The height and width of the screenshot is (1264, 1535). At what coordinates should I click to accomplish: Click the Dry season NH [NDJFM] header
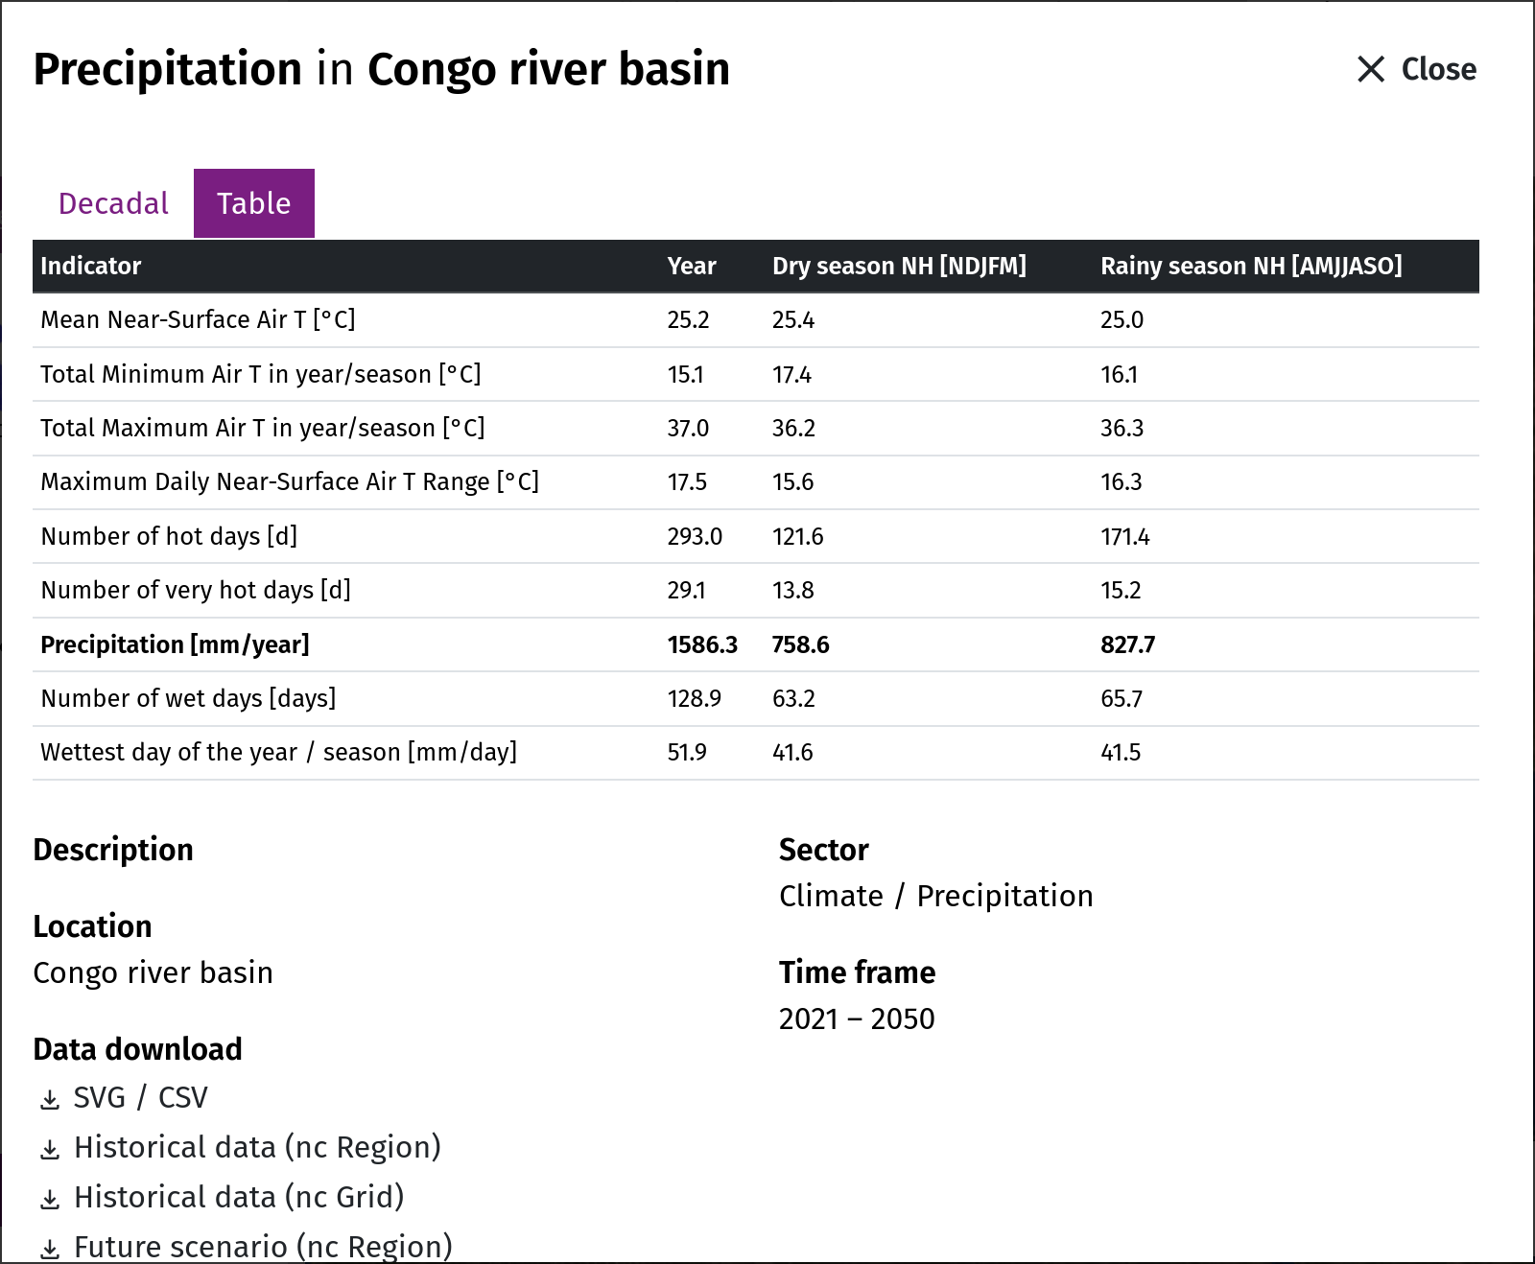899,266
